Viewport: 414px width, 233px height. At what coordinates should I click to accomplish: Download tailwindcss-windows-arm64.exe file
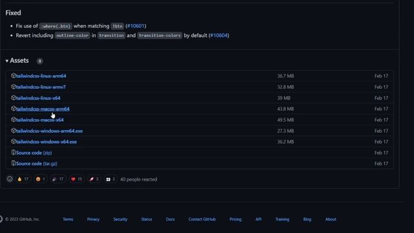49,131
